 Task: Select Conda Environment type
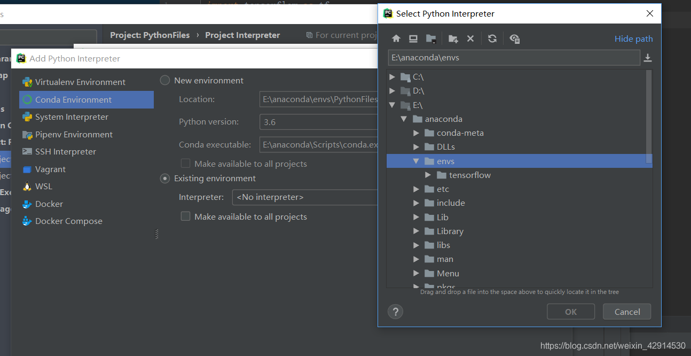(x=87, y=99)
